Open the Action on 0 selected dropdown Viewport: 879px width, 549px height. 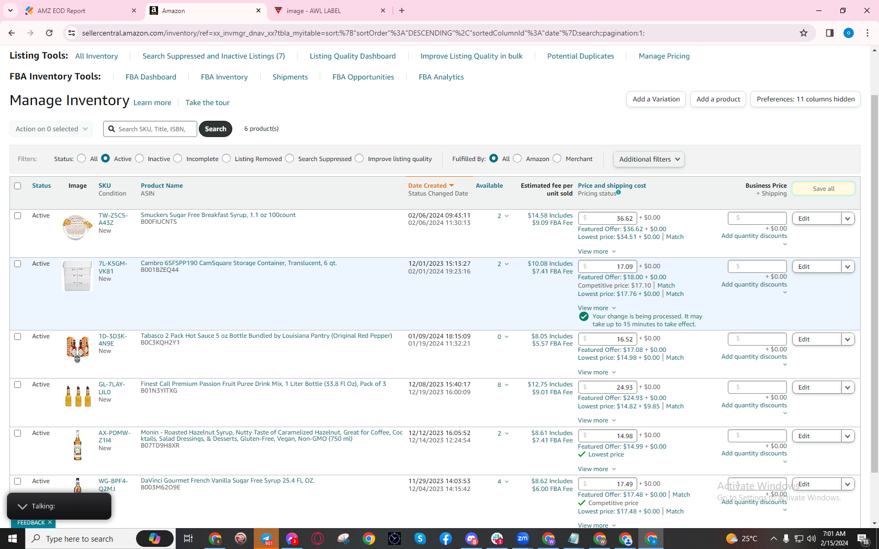point(51,129)
